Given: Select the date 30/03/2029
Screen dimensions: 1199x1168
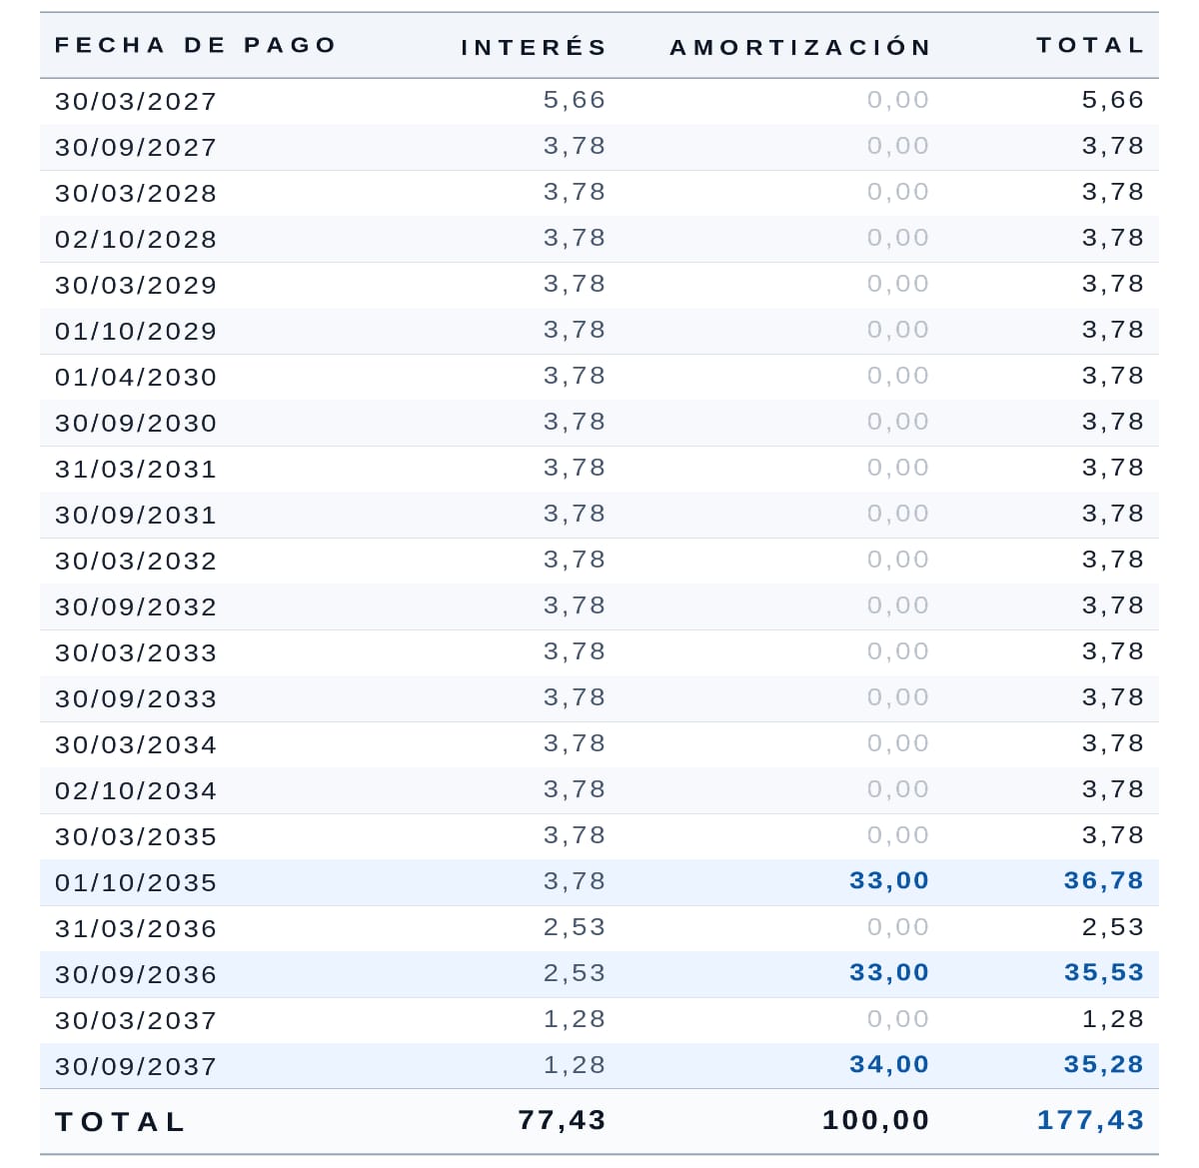Looking at the screenshot, I should [x=136, y=285].
